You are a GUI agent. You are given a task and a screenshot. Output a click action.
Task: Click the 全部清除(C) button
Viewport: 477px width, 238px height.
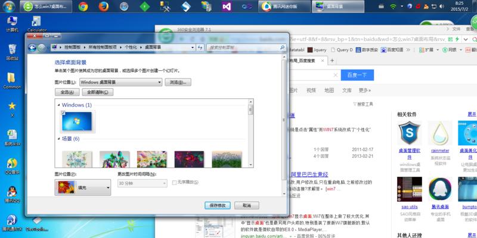pyautogui.click(x=97, y=92)
